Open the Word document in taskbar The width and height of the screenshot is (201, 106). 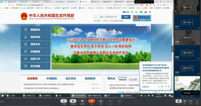point(95,96)
